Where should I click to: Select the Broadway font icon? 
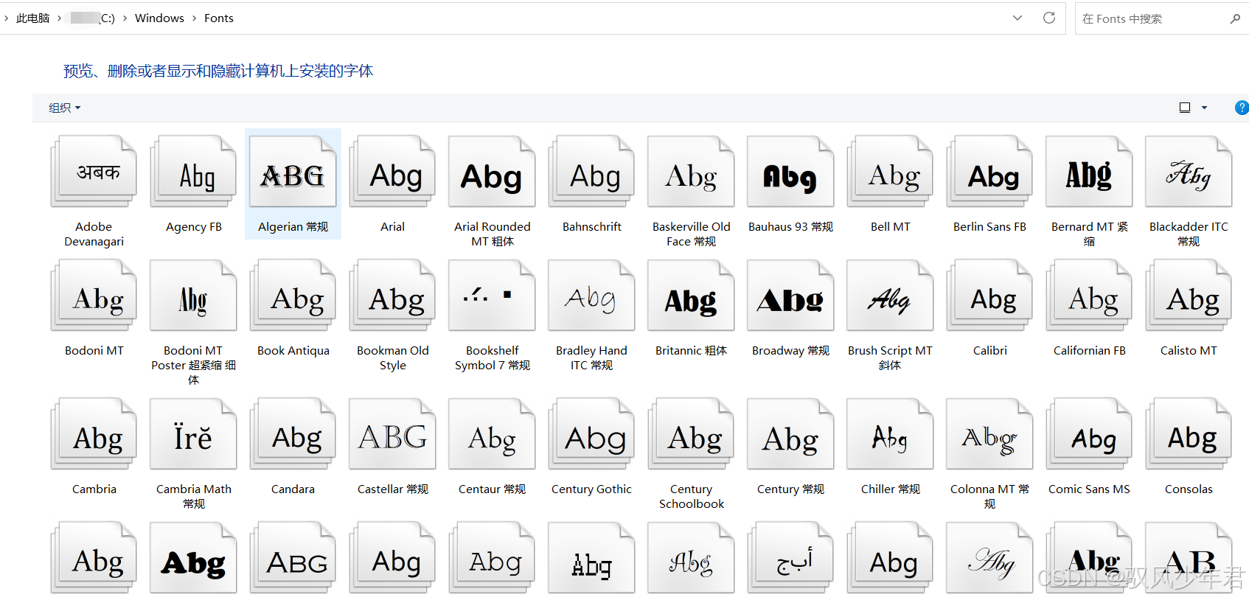tap(790, 295)
